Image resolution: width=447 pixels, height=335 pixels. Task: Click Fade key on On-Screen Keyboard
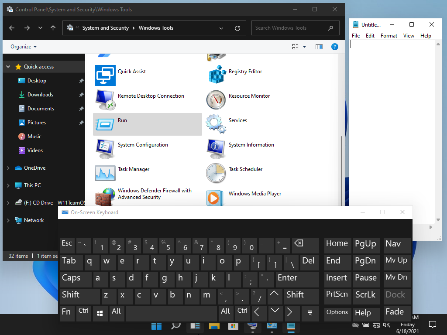(397, 314)
